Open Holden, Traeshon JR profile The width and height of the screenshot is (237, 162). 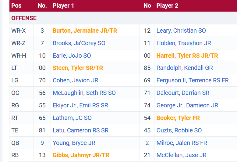pos(183,43)
